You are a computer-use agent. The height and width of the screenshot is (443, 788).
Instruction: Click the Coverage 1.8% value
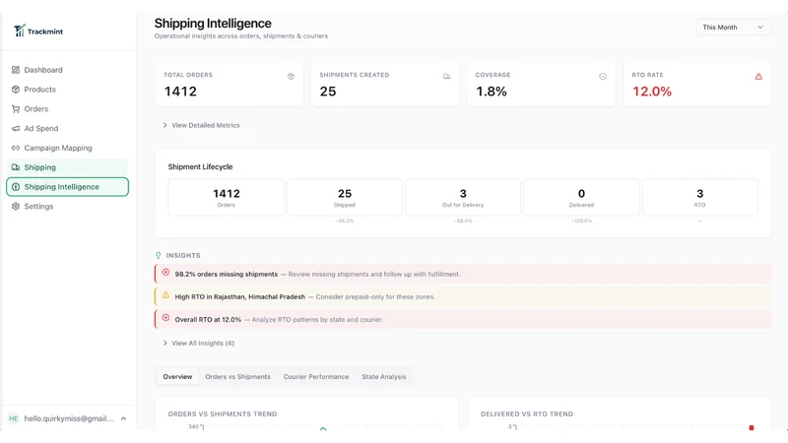(492, 92)
